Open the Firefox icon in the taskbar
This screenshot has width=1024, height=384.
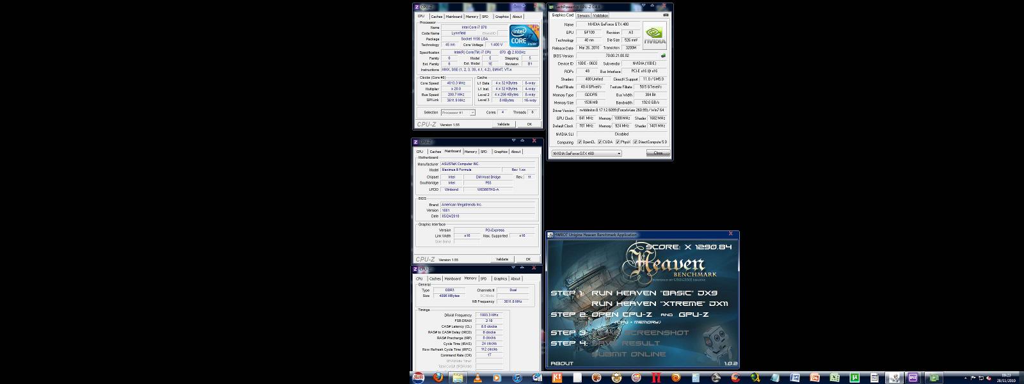[438, 378]
